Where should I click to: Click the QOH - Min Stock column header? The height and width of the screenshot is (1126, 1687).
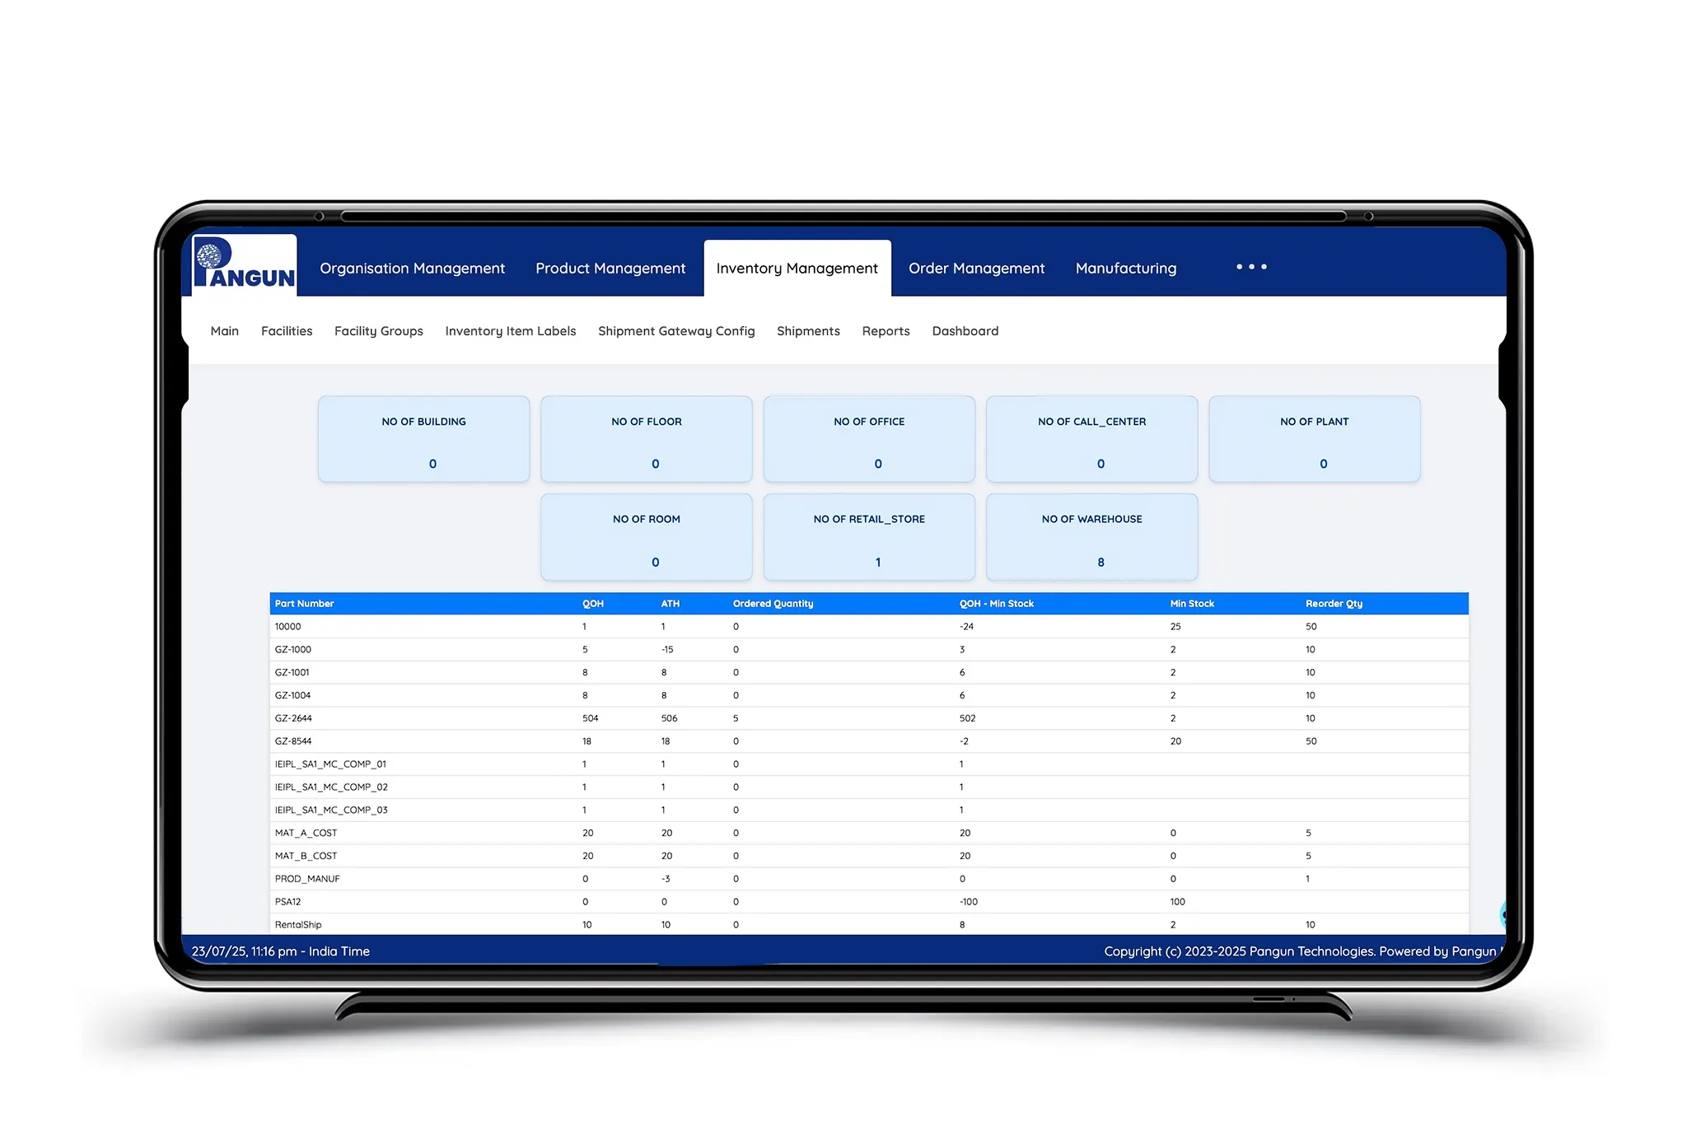click(x=996, y=604)
